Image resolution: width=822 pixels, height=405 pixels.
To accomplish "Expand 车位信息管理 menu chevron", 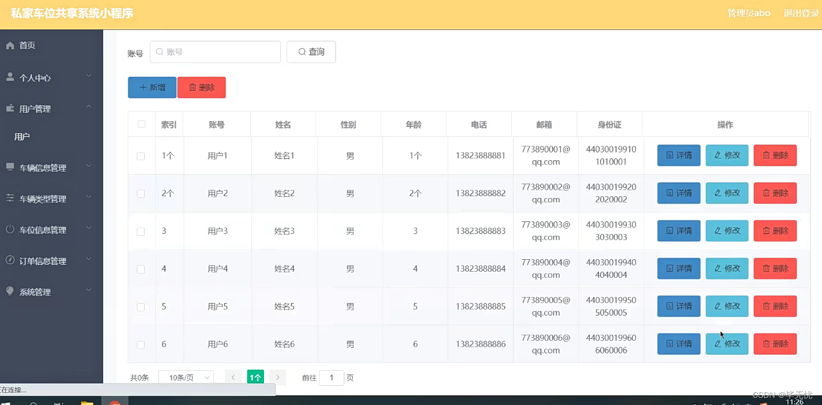I will [x=89, y=228].
